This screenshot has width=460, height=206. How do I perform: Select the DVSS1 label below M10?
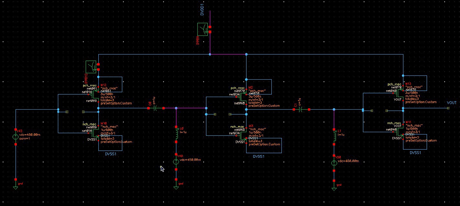110,154
